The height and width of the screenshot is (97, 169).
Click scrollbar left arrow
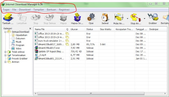tap(36, 94)
